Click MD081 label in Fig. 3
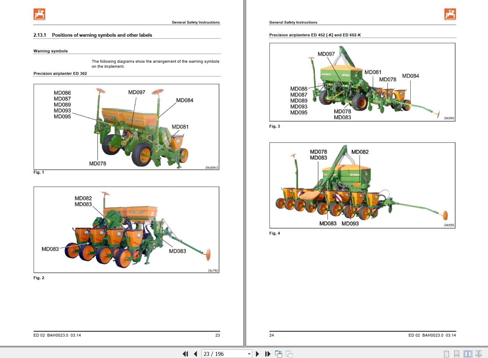Viewport: 488px width, 358px height. pyautogui.click(x=373, y=72)
